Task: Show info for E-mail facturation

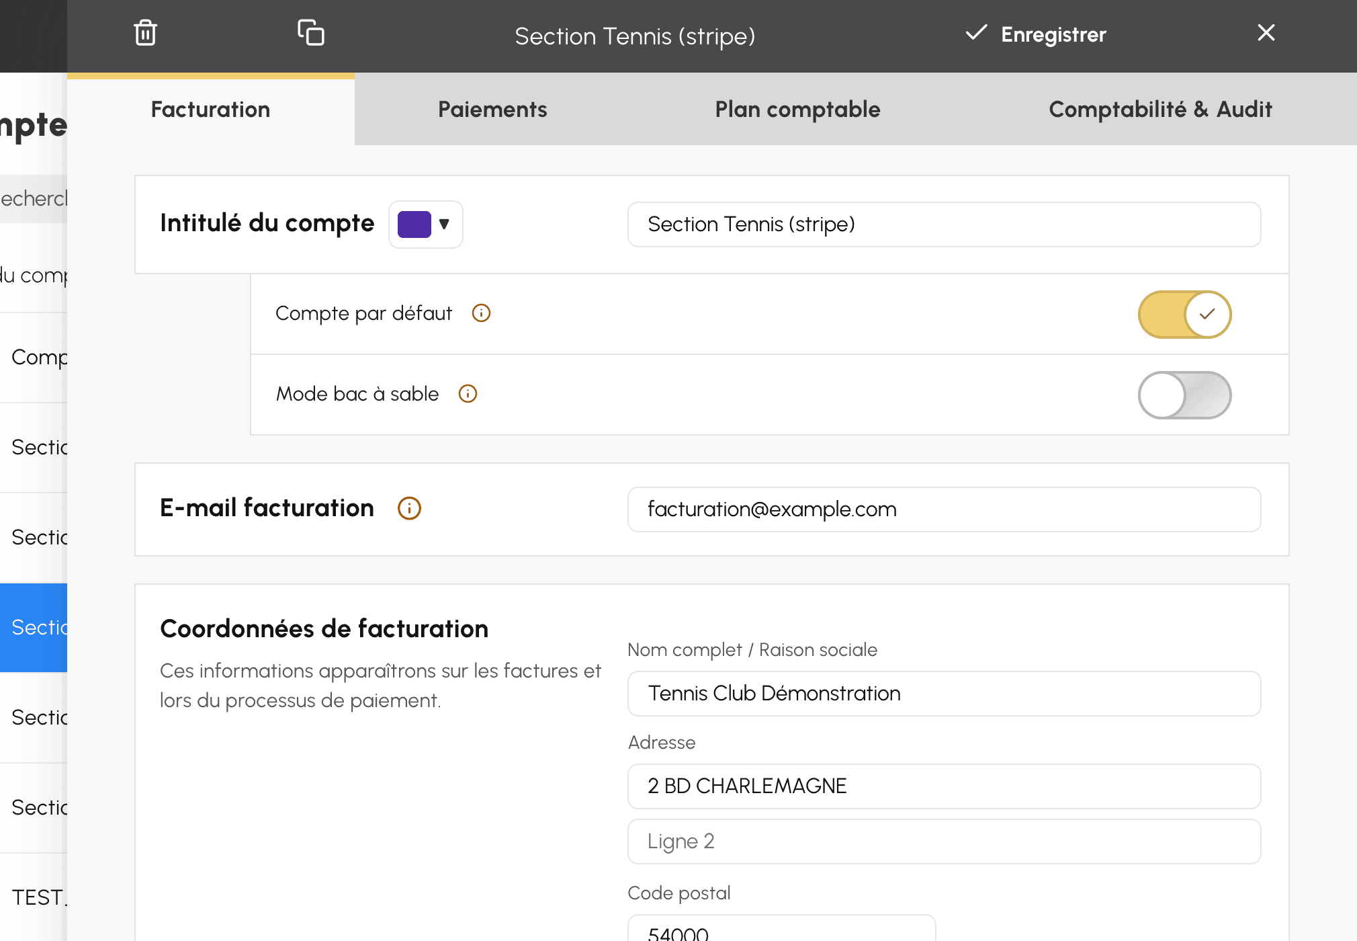Action: pos(409,508)
